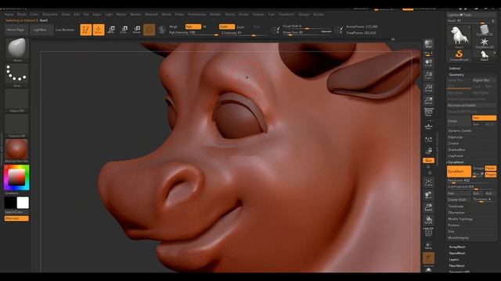Toggle the orange Dynamic solo icon
Screen dimensions: 501x281
point(428,258)
